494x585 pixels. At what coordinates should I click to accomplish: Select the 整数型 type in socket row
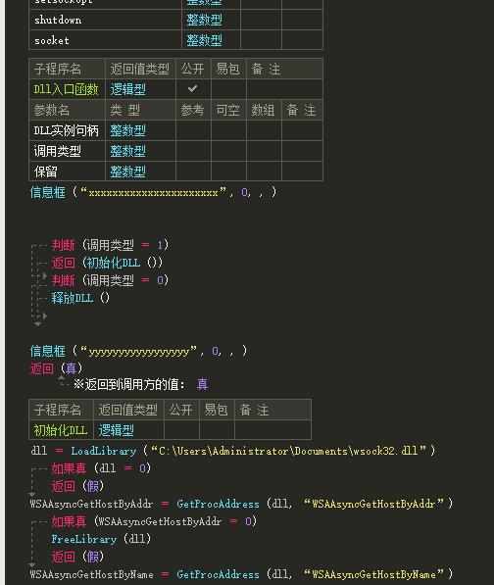204,40
